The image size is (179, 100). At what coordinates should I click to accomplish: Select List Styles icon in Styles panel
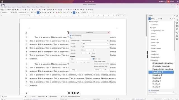click(x=159, y=19)
